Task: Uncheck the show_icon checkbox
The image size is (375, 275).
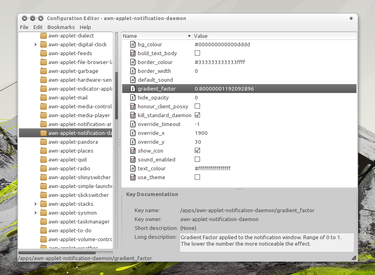Action: [197, 151]
